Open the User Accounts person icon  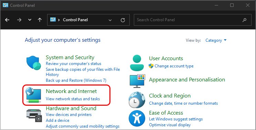[137, 63]
